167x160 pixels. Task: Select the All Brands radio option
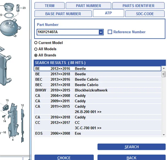tap(36, 55)
